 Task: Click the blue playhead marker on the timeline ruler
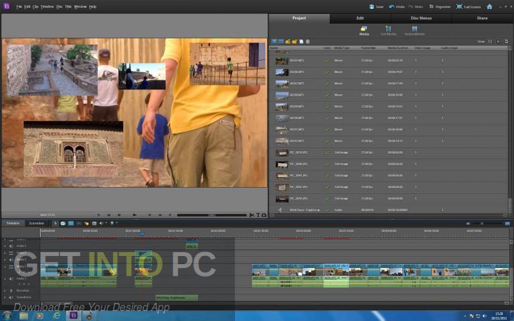[x=142, y=234]
